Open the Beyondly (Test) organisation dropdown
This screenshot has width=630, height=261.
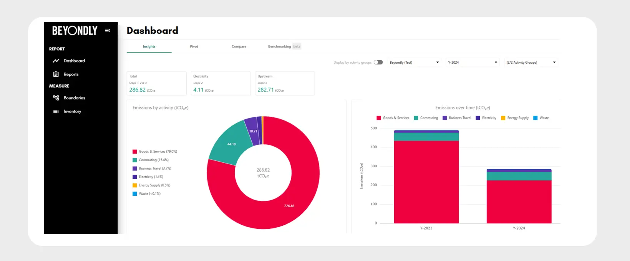(x=414, y=62)
